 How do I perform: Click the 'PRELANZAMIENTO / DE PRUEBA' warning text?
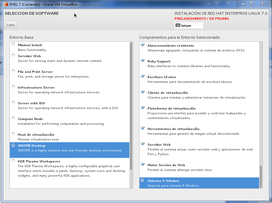(202, 19)
